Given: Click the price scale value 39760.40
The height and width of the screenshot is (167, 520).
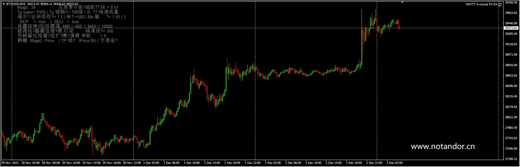Looking at the screenshot, I should 511,3.
